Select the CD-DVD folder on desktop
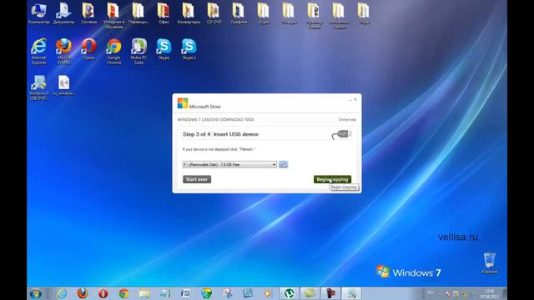534x300 pixels. coord(214,13)
